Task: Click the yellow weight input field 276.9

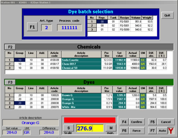Action: pyautogui.click(x=90, y=128)
